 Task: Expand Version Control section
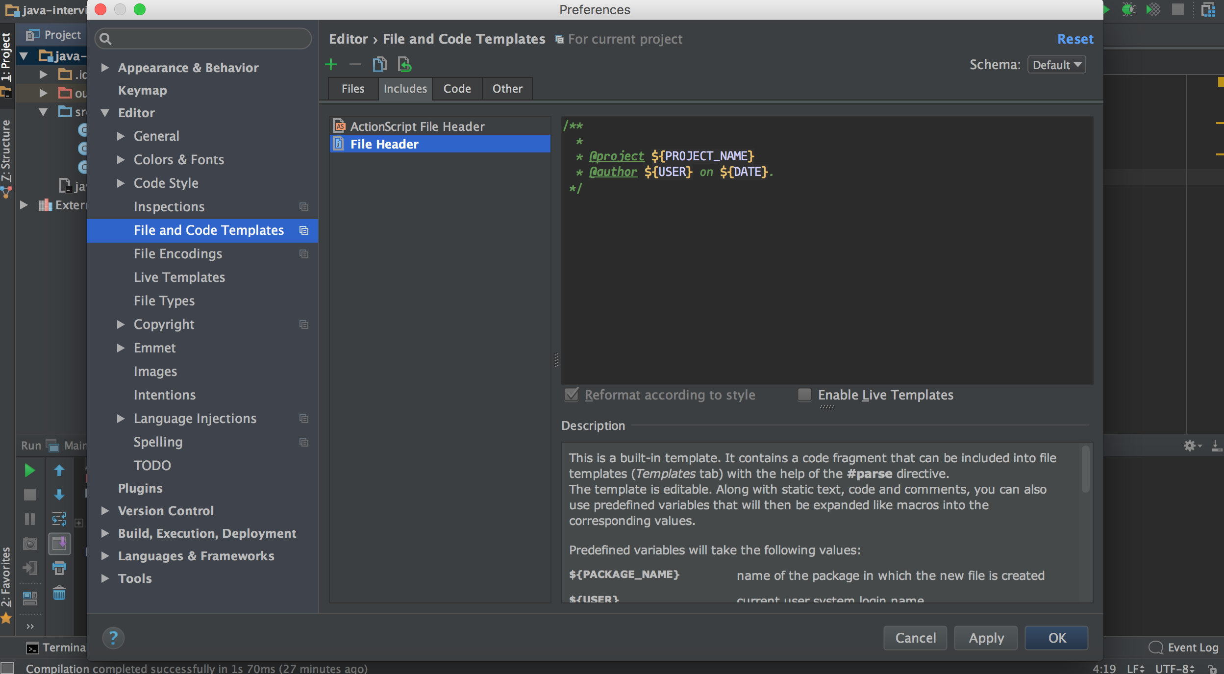105,510
